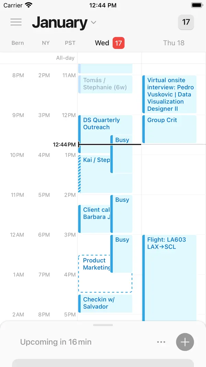Tap the red 17 badge beside Wed
The height and width of the screenshot is (367, 206).
pyautogui.click(x=118, y=43)
